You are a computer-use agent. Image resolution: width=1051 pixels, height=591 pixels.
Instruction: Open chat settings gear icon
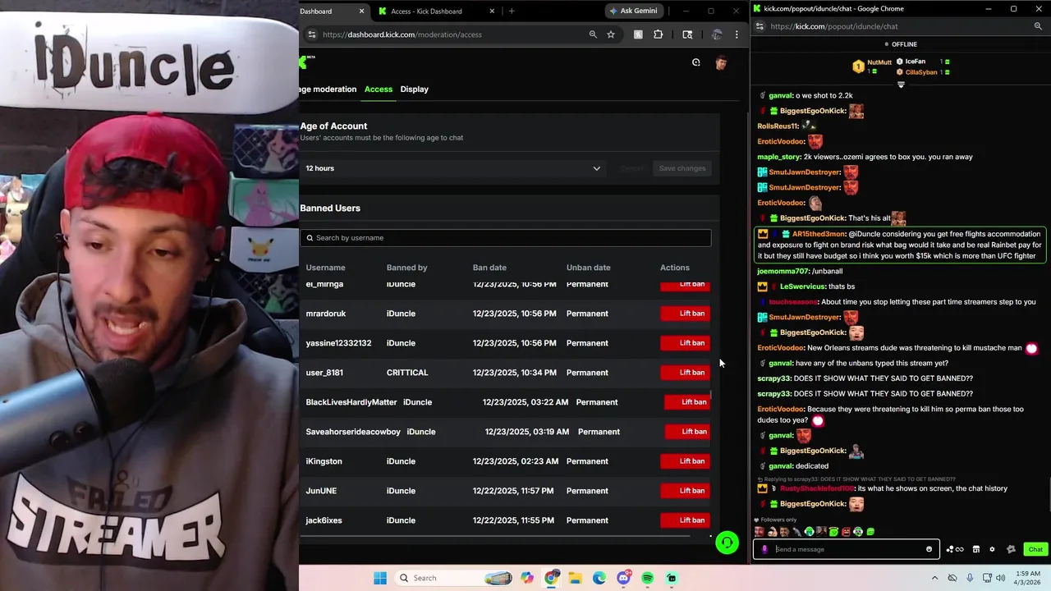pyautogui.click(x=992, y=549)
